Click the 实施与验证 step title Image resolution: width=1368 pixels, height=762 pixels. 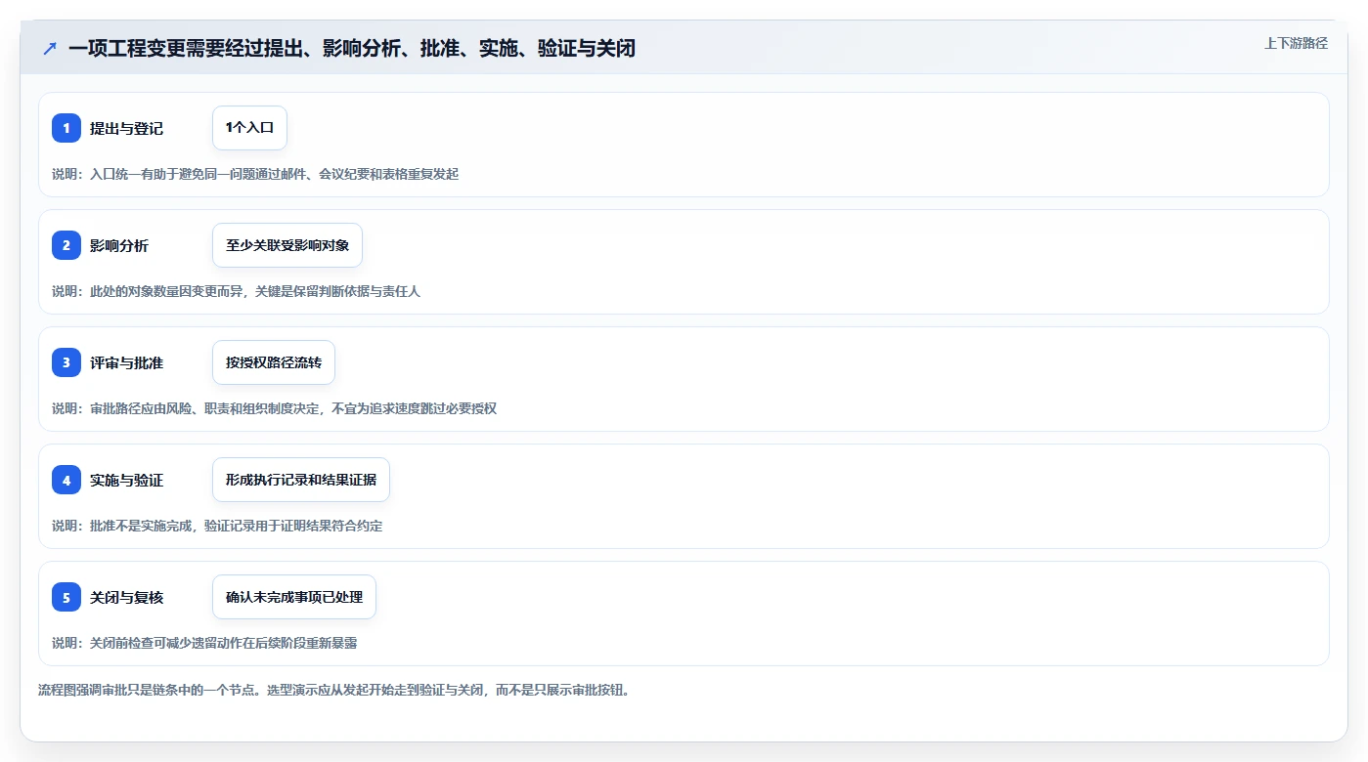tap(126, 480)
